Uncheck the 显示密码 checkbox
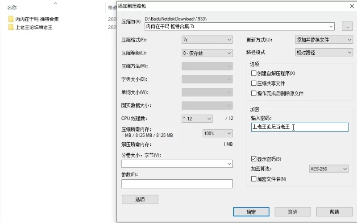This screenshot has height=223, width=357. (x=253, y=159)
